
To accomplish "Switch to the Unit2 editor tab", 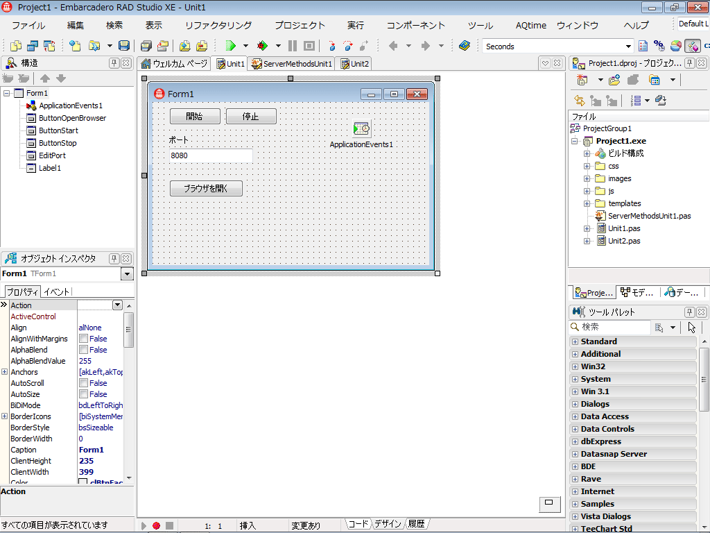I will [354, 64].
